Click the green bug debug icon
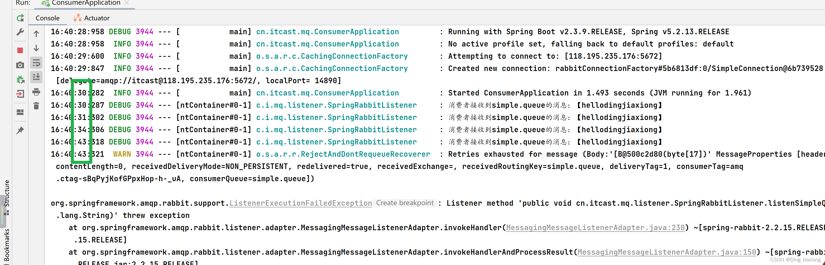 coord(20,79)
